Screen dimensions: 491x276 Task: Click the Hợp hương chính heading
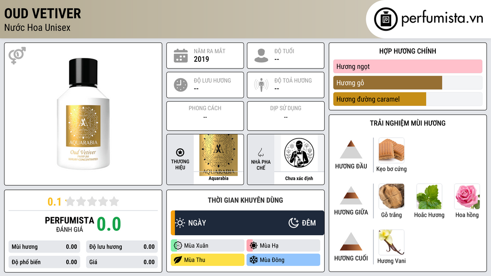pos(408,51)
